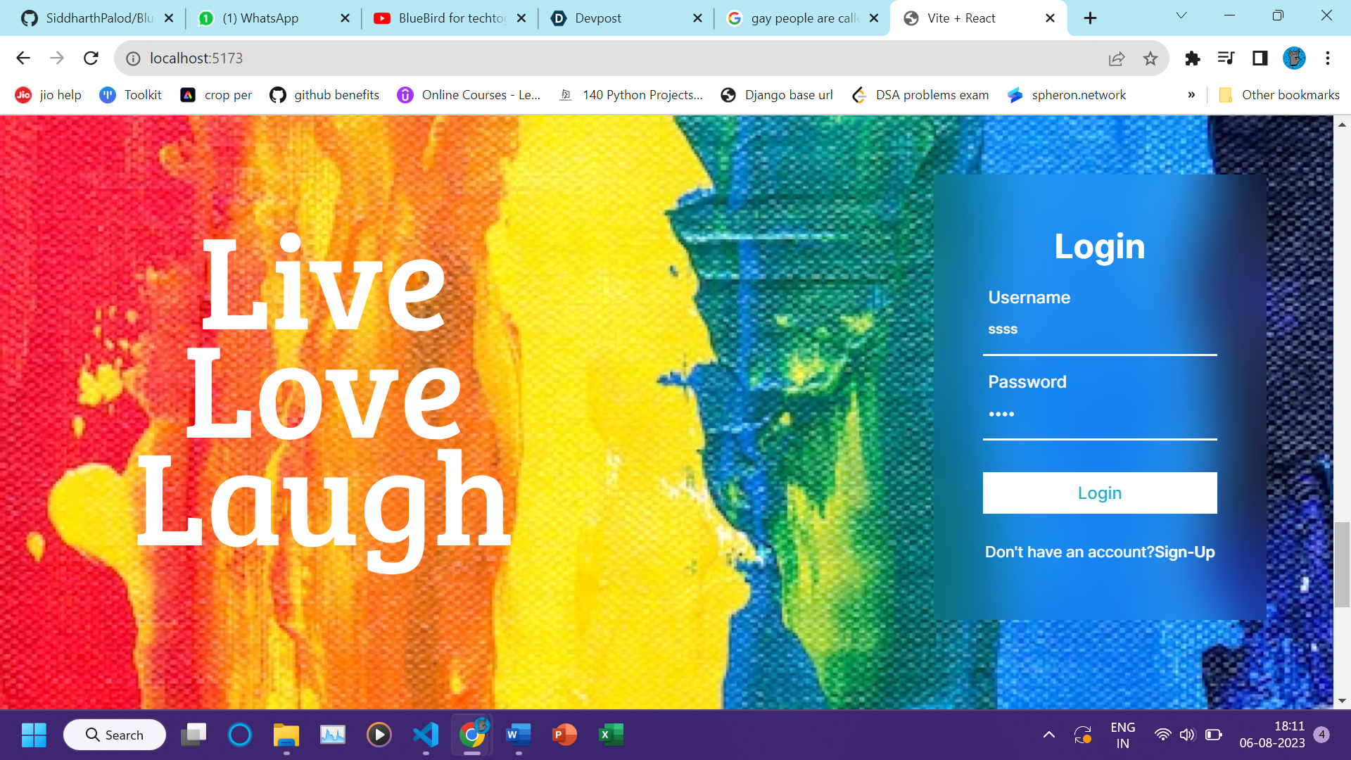Toggle the browser side panel
Viewport: 1351px width, 760px height.
click(1260, 58)
